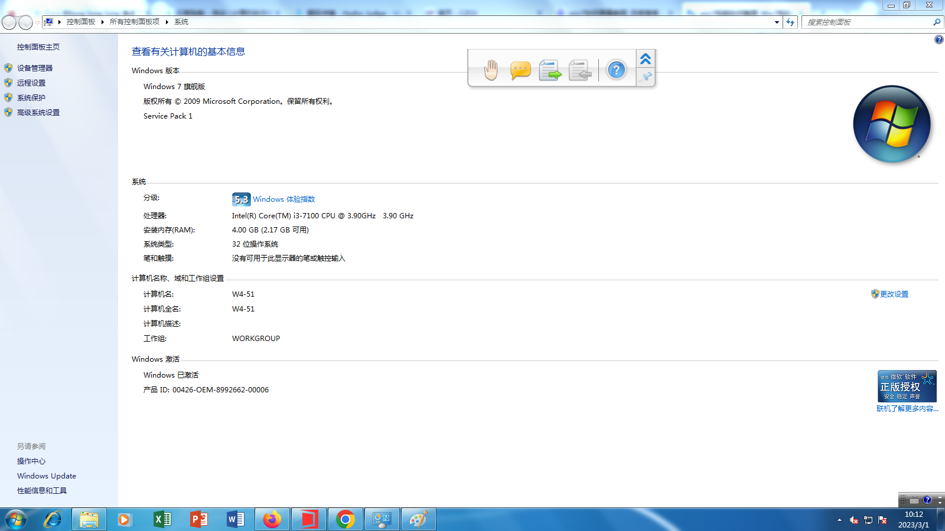
Task: Click the Service Pack 1 text
Action: click(168, 116)
